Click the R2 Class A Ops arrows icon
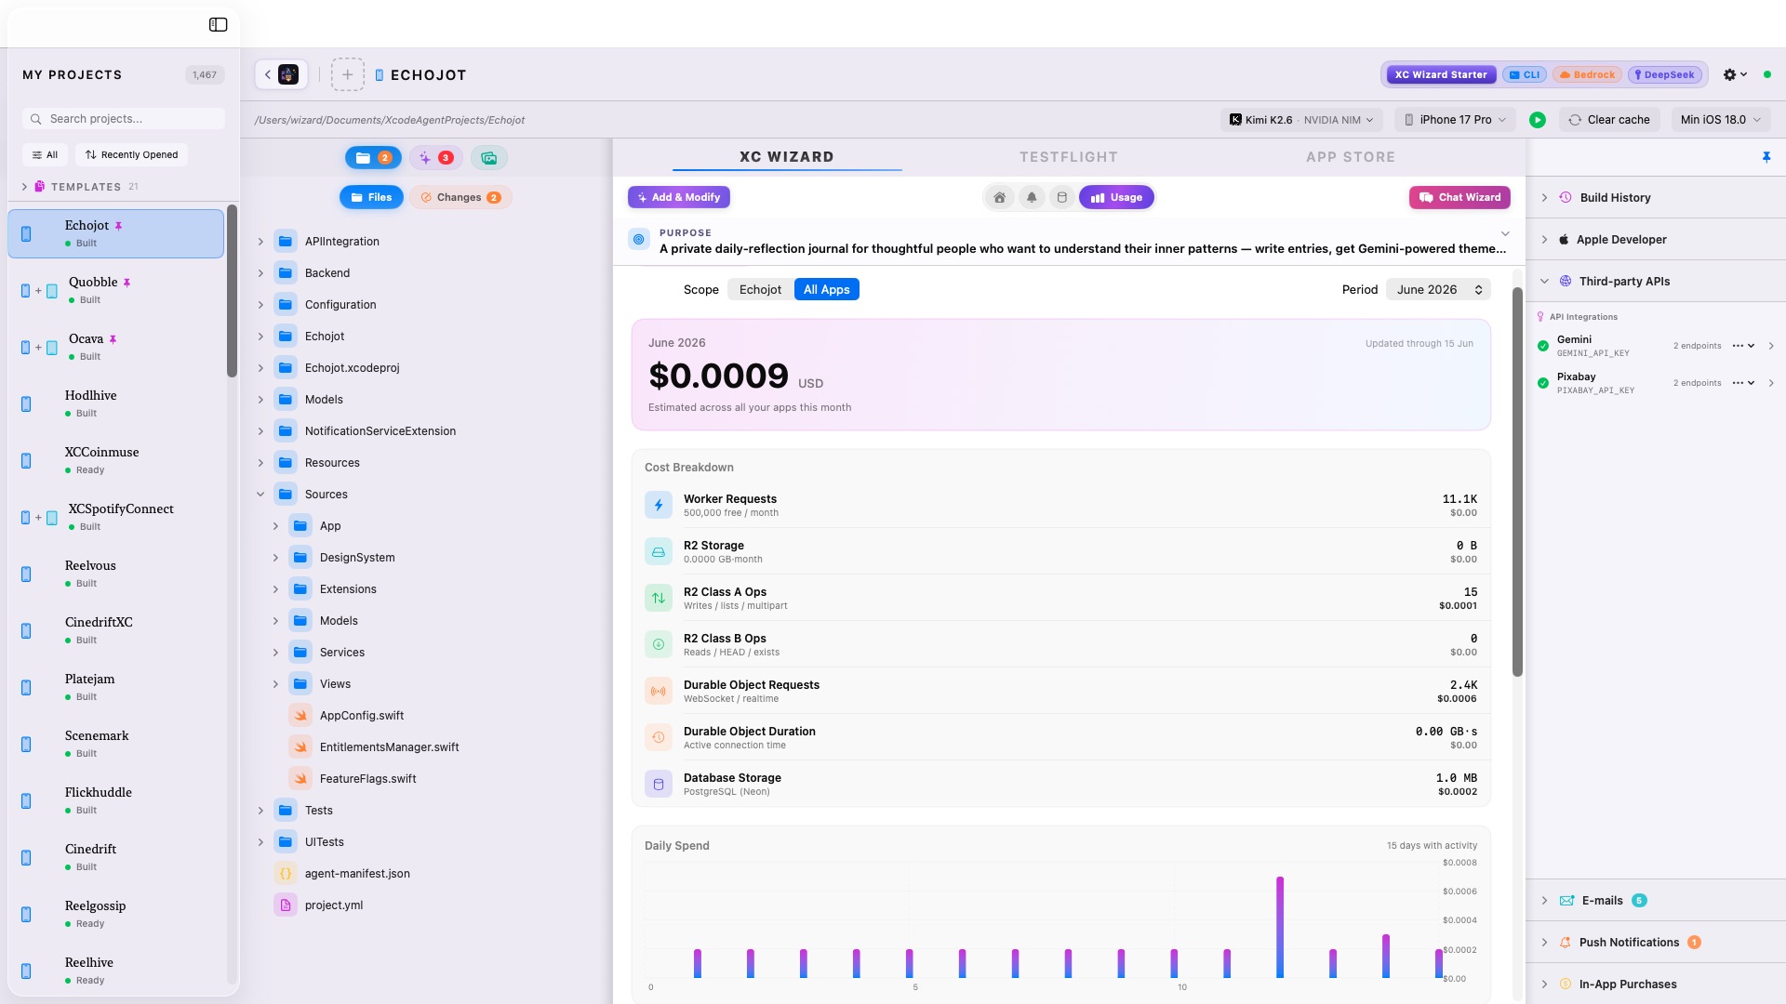 tap(659, 598)
